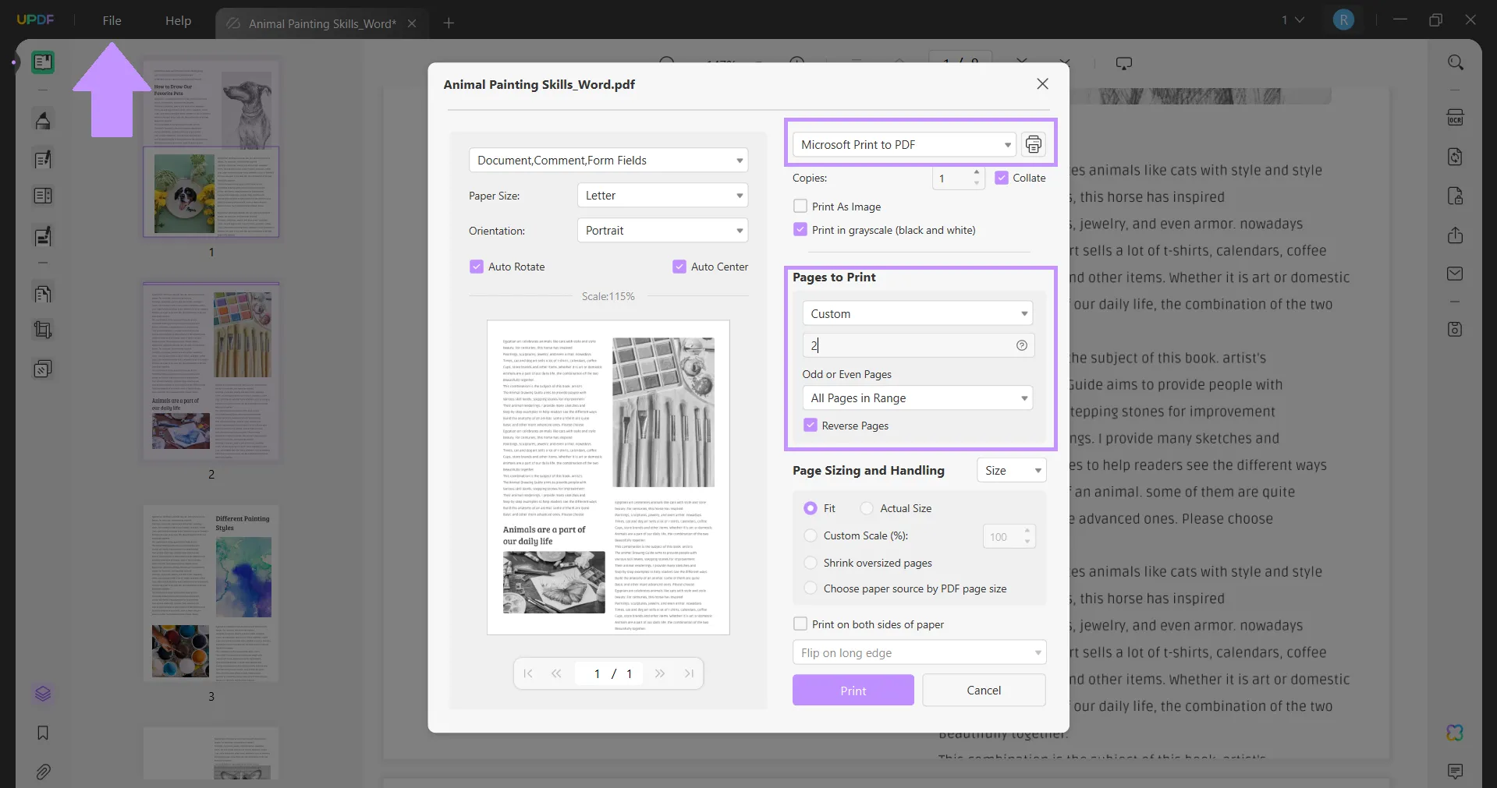Image resolution: width=1497 pixels, height=788 pixels.
Task: Send file by email icon
Action: click(1455, 274)
